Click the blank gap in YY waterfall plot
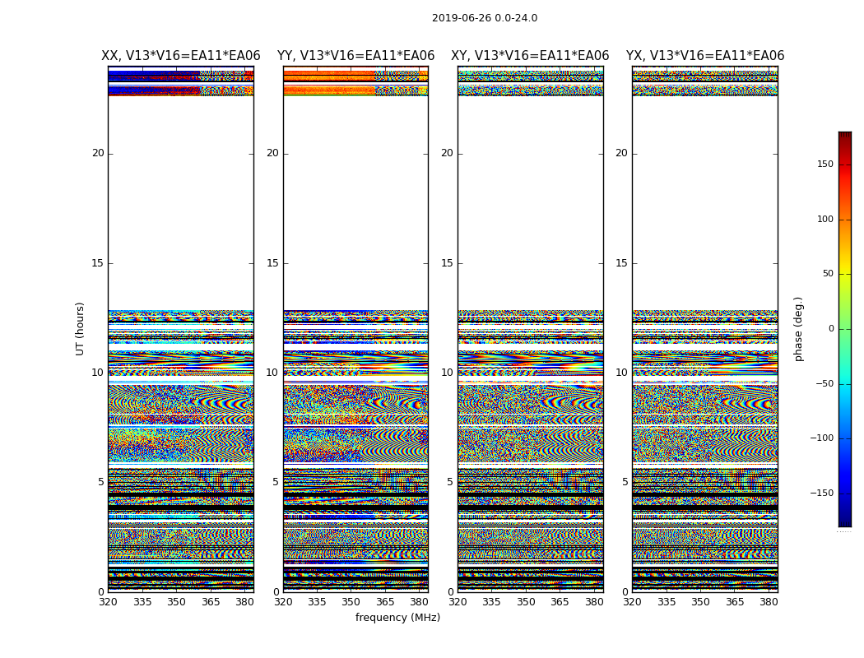Image resolution: width=864 pixels, height=658 pixels. click(355, 206)
